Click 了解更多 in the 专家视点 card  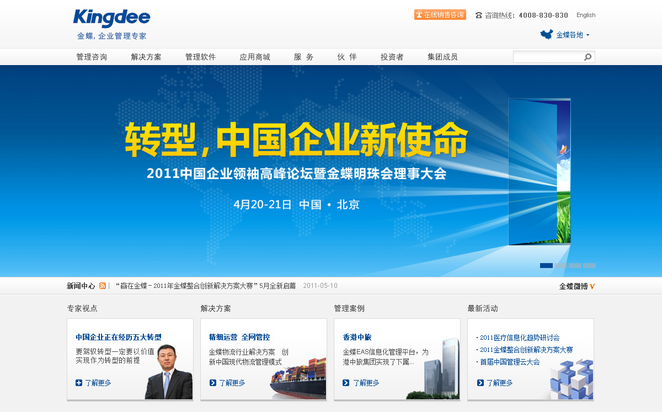(98, 383)
